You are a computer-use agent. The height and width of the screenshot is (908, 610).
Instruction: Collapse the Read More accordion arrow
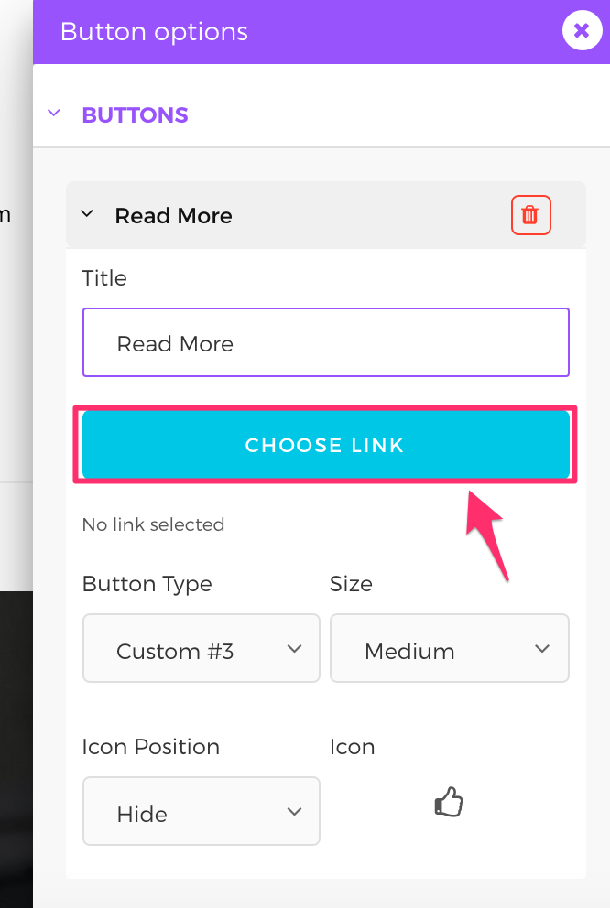pyautogui.click(x=88, y=215)
